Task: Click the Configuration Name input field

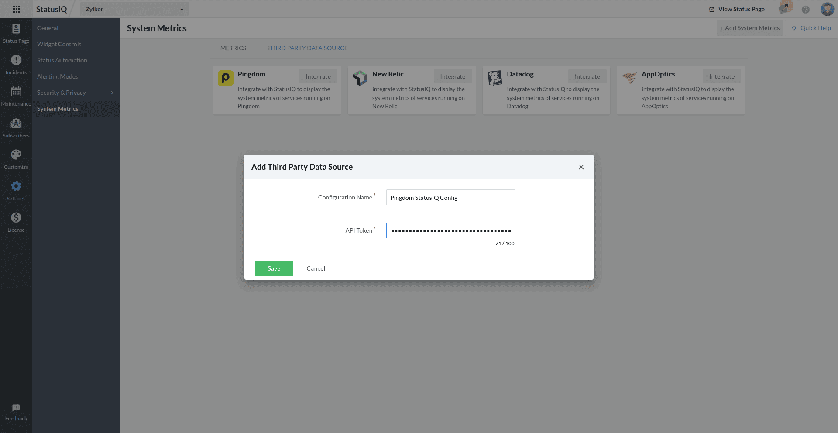Action: click(x=450, y=198)
